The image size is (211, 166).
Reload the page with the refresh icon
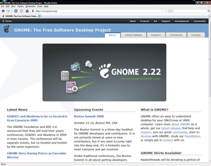(x=16, y=11)
